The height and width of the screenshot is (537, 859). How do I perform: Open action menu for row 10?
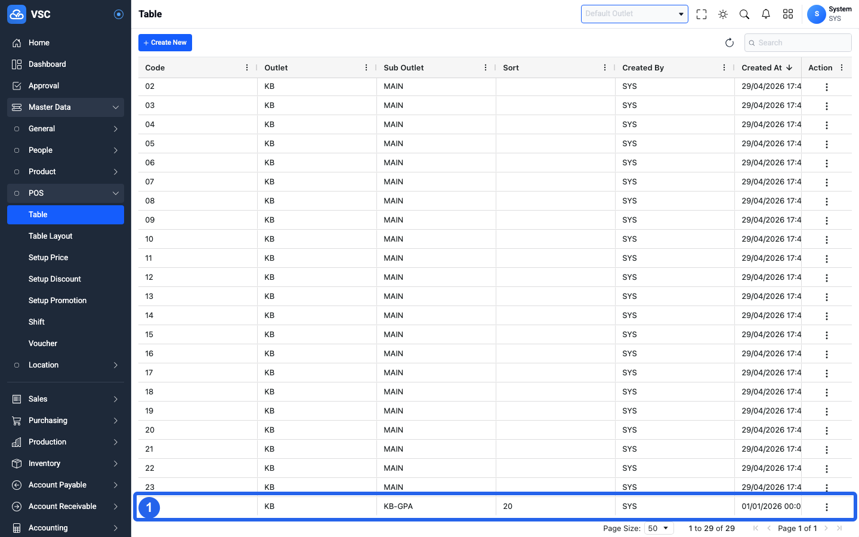[827, 240]
